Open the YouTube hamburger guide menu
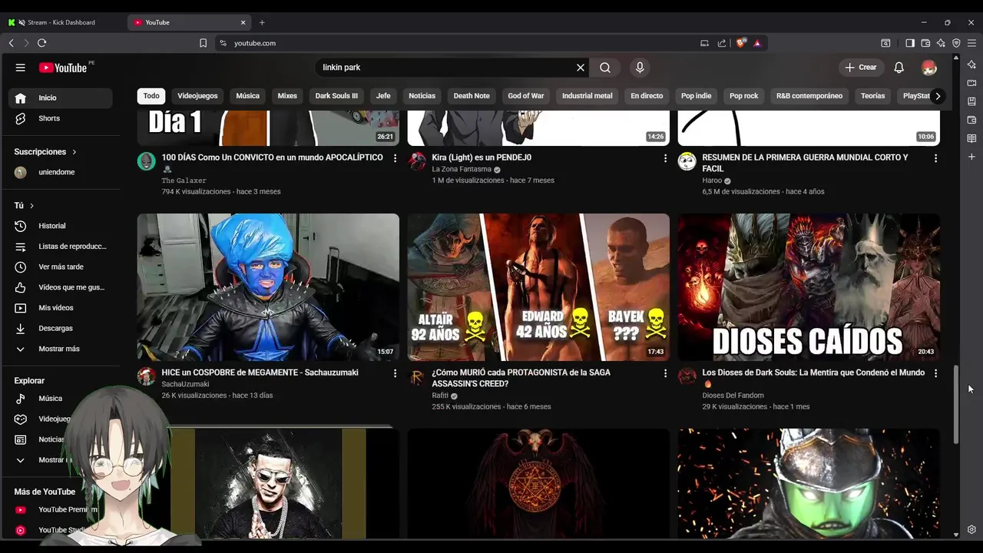Screen dimensions: 983x553 point(21,68)
